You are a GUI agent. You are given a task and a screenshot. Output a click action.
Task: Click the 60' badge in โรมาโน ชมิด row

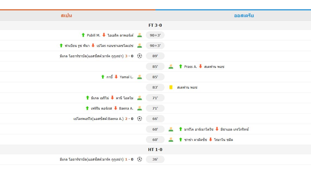coord(155,140)
